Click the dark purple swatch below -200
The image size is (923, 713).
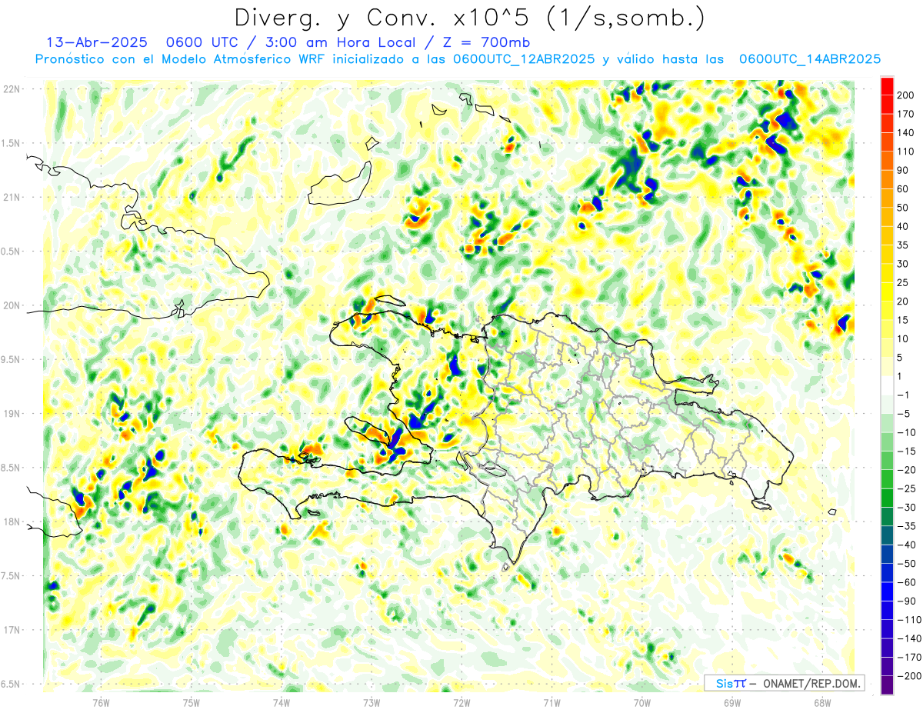click(887, 685)
